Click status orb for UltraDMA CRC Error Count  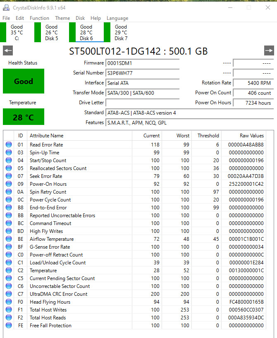(x=9, y=294)
